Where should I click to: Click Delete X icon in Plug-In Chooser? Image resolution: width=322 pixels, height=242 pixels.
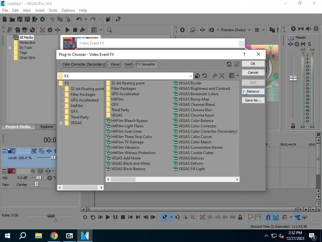click(x=222, y=76)
